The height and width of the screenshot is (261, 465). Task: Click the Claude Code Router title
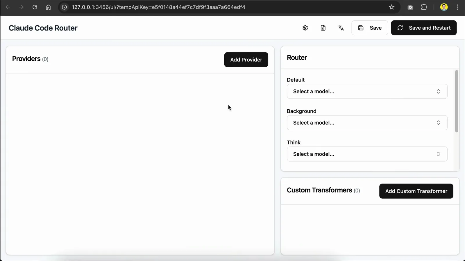click(43, 28)
